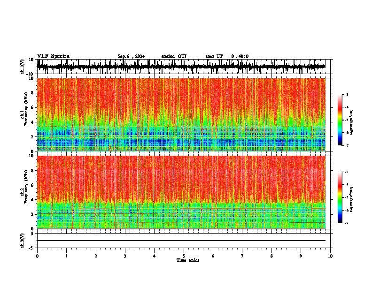The width and height of the screenshot is (372, 287).
Task: Click the ch.2 colorbar log(PSD) units label
Action: (352, 199)
